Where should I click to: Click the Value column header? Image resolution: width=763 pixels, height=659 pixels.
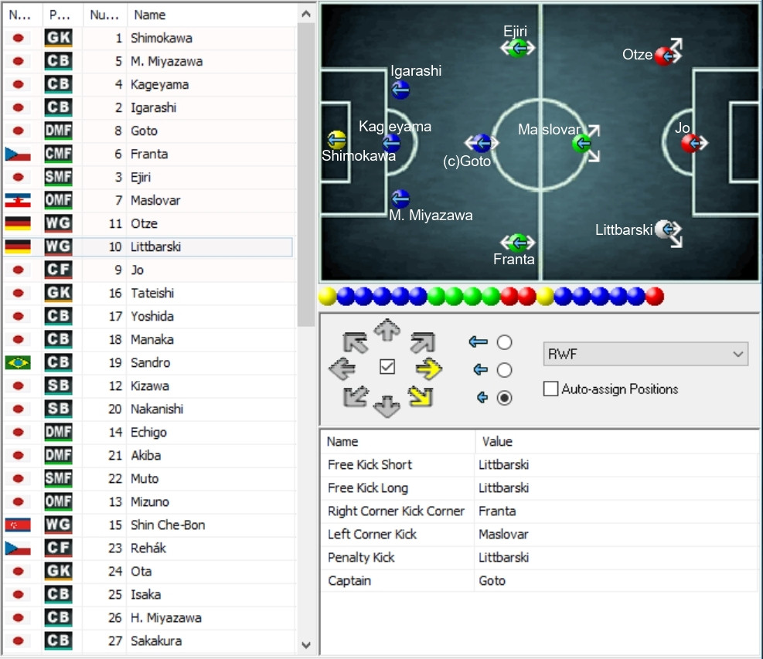tap(617, 442)
